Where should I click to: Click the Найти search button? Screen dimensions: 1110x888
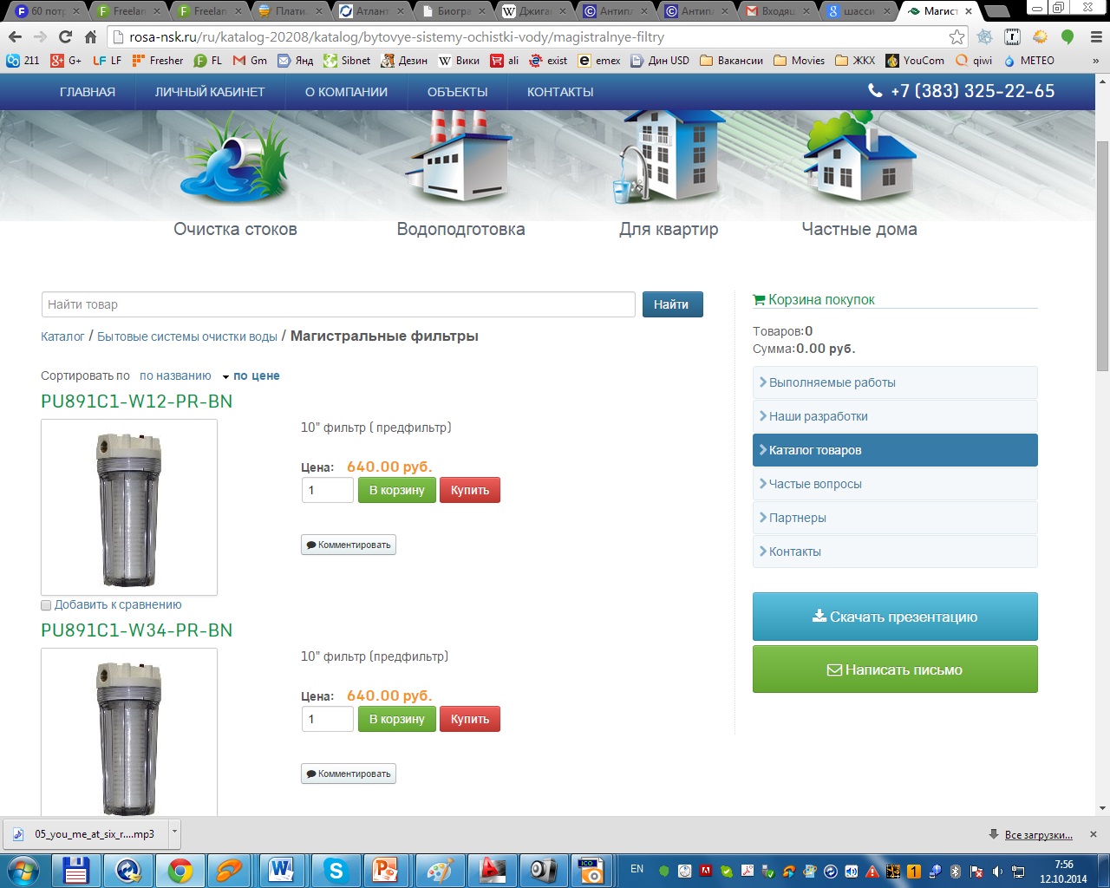coord(672,304)
